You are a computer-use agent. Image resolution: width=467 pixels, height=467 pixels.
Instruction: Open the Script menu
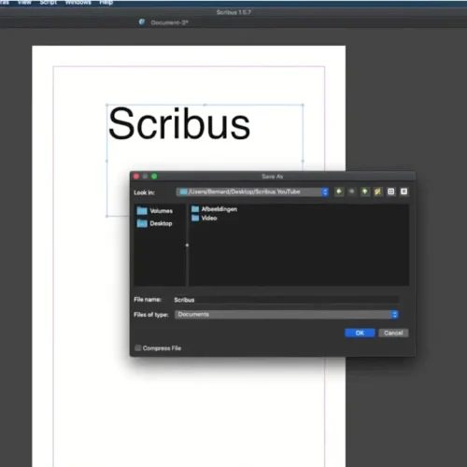[49, 3]
